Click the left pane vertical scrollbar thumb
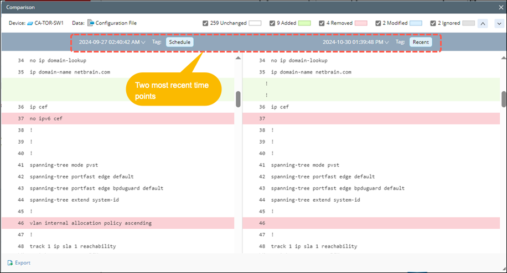507x273 pixels. (x=238, y=99)
